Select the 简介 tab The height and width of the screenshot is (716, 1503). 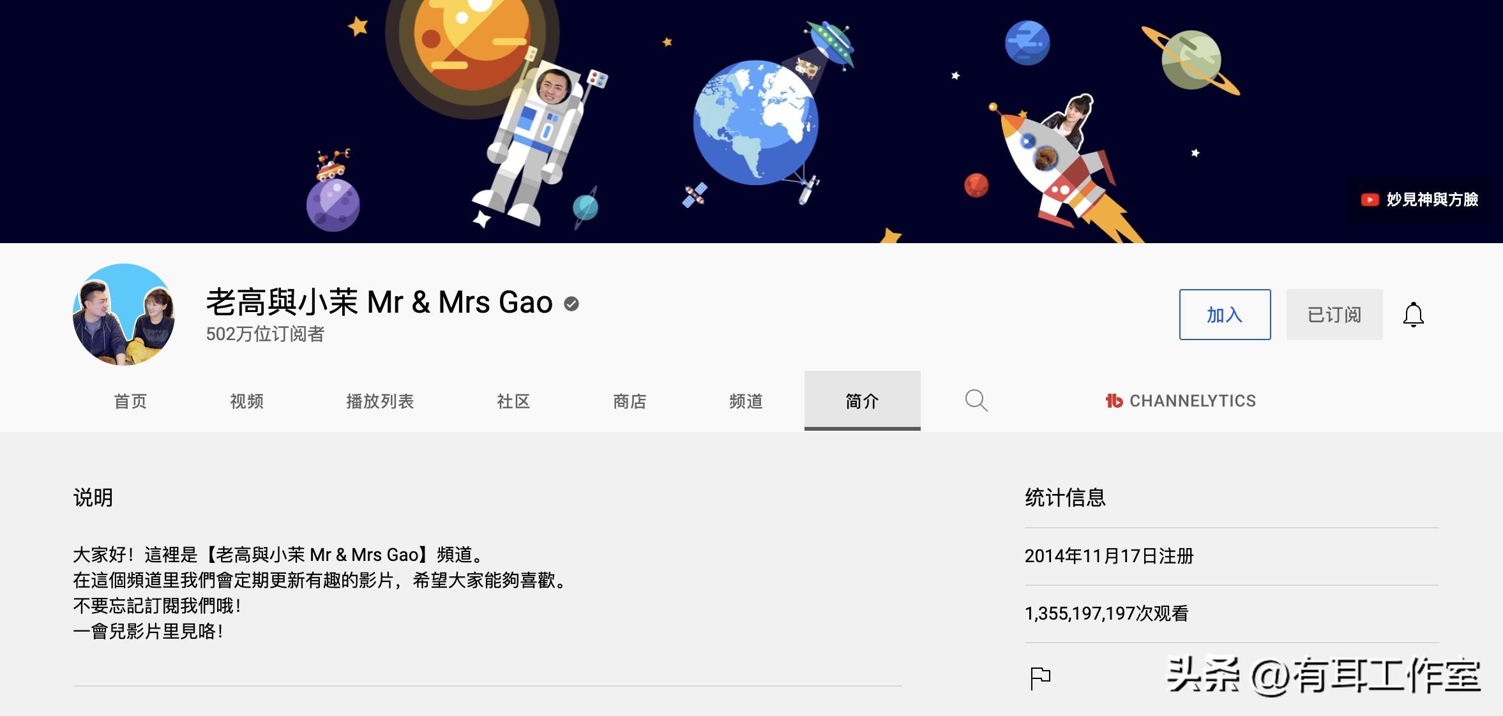coord(862,401)
